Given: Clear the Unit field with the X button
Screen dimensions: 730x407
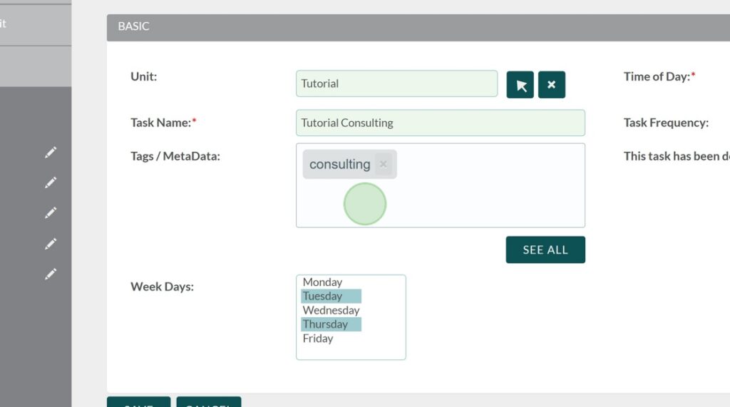Looking at the screenshot, I should tap(551, 85).
